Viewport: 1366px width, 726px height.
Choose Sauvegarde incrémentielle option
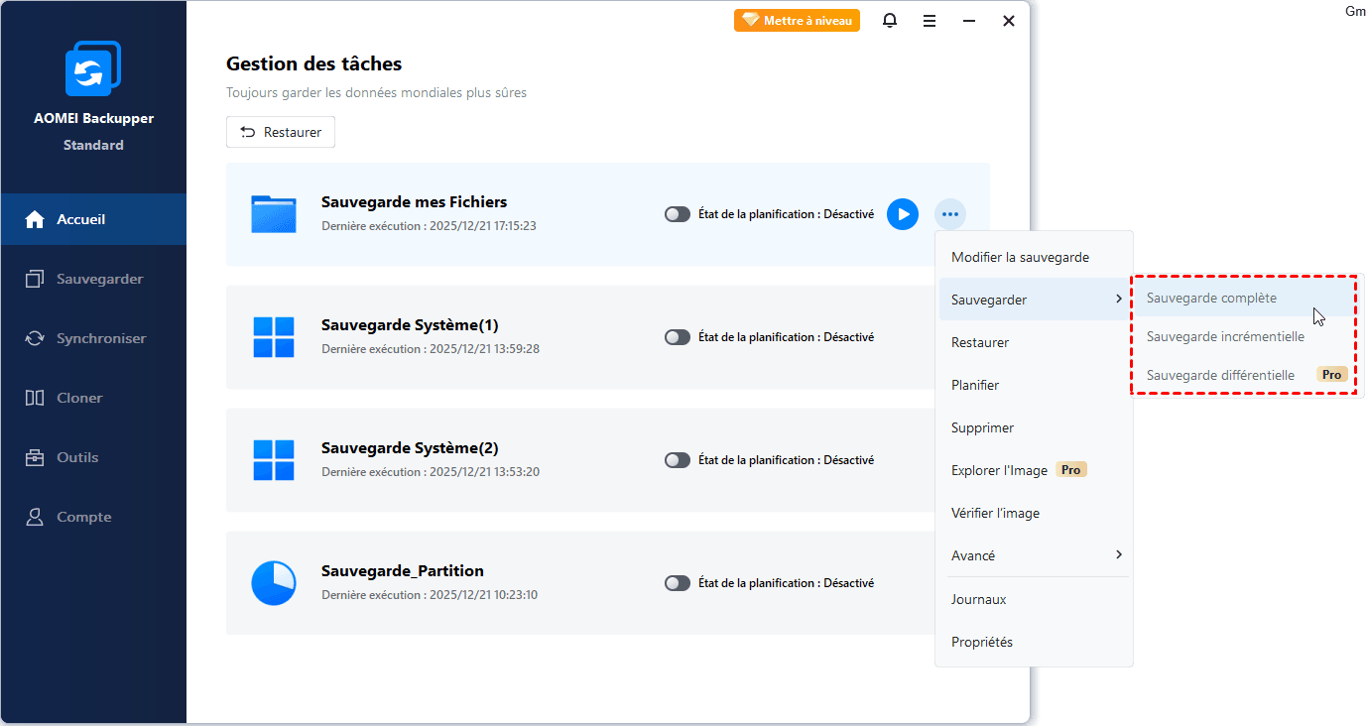click(x=1225, y=336)
